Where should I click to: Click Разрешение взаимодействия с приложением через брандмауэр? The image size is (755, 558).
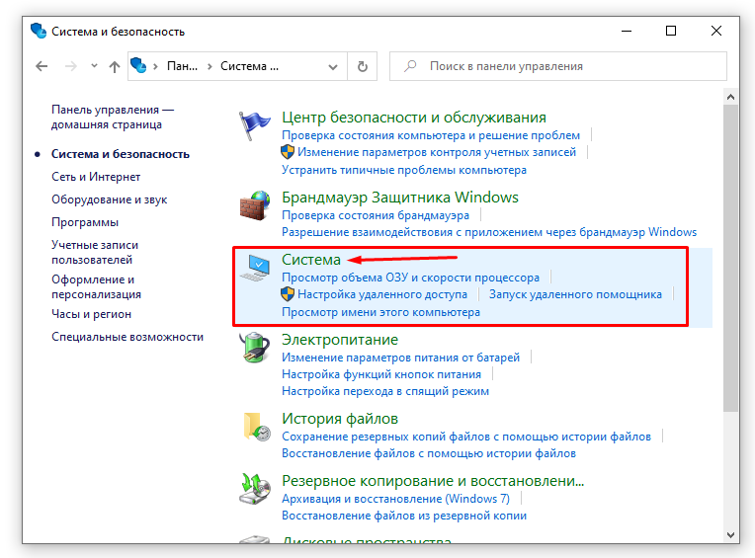489,232
